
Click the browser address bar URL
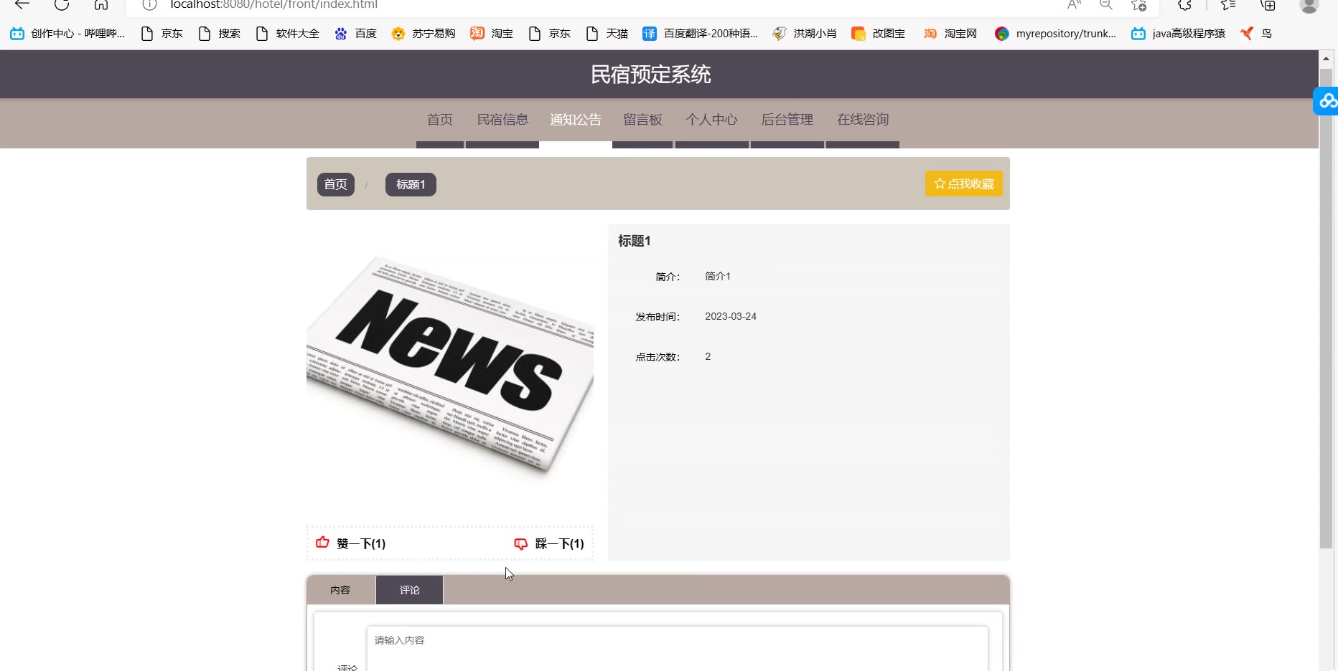273,5
